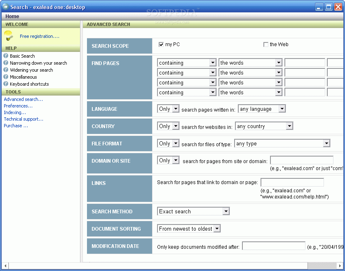Screen dimensions: 345x271
Task: Open the Only dropdown in the Domain or Site row
Action: pos(168,161)
